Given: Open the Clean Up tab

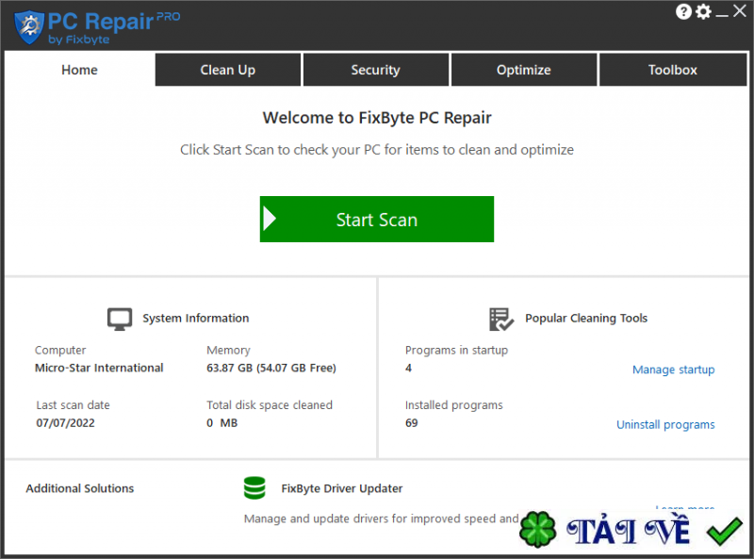Looking at the screenshot, I should click(227, 70).
